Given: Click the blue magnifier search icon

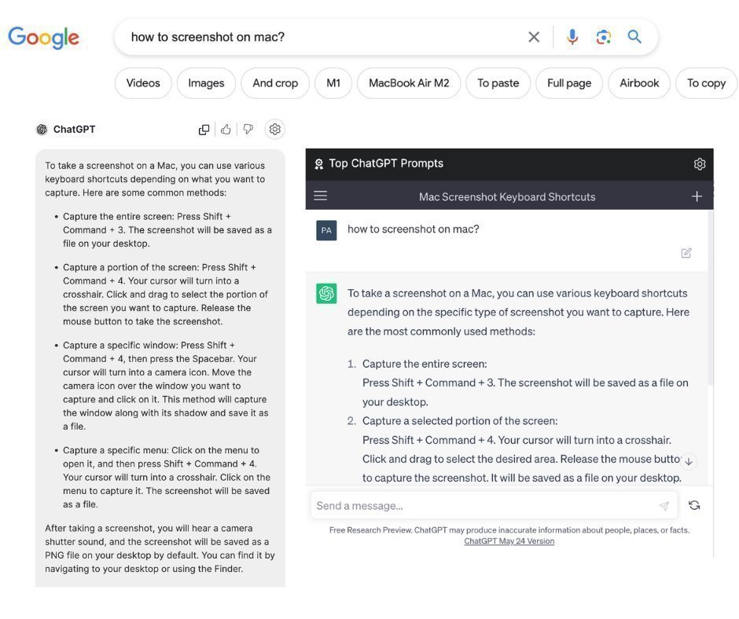Looking at the screenshot, I should [x=634, y=37].
